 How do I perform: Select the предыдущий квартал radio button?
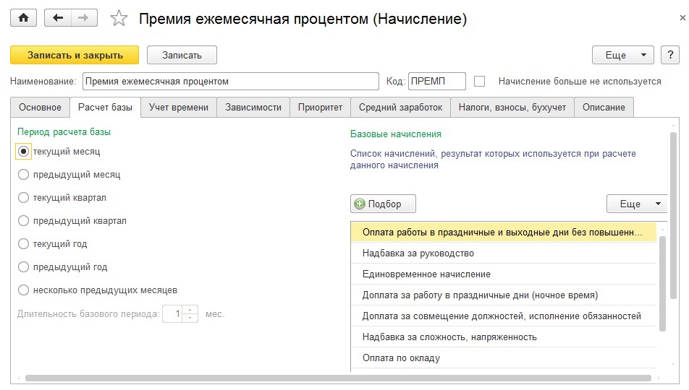(23, 221)
